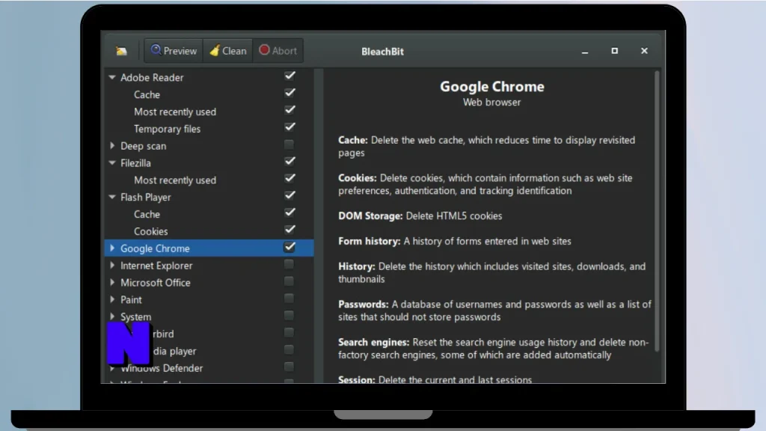Select the Flash Player row
This screenshot has height=431, width=766.
click(209, 197)
